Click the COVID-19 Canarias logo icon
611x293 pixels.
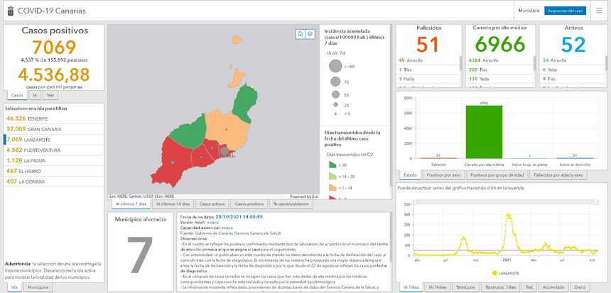pyautogui.click(x=10, y=11)
